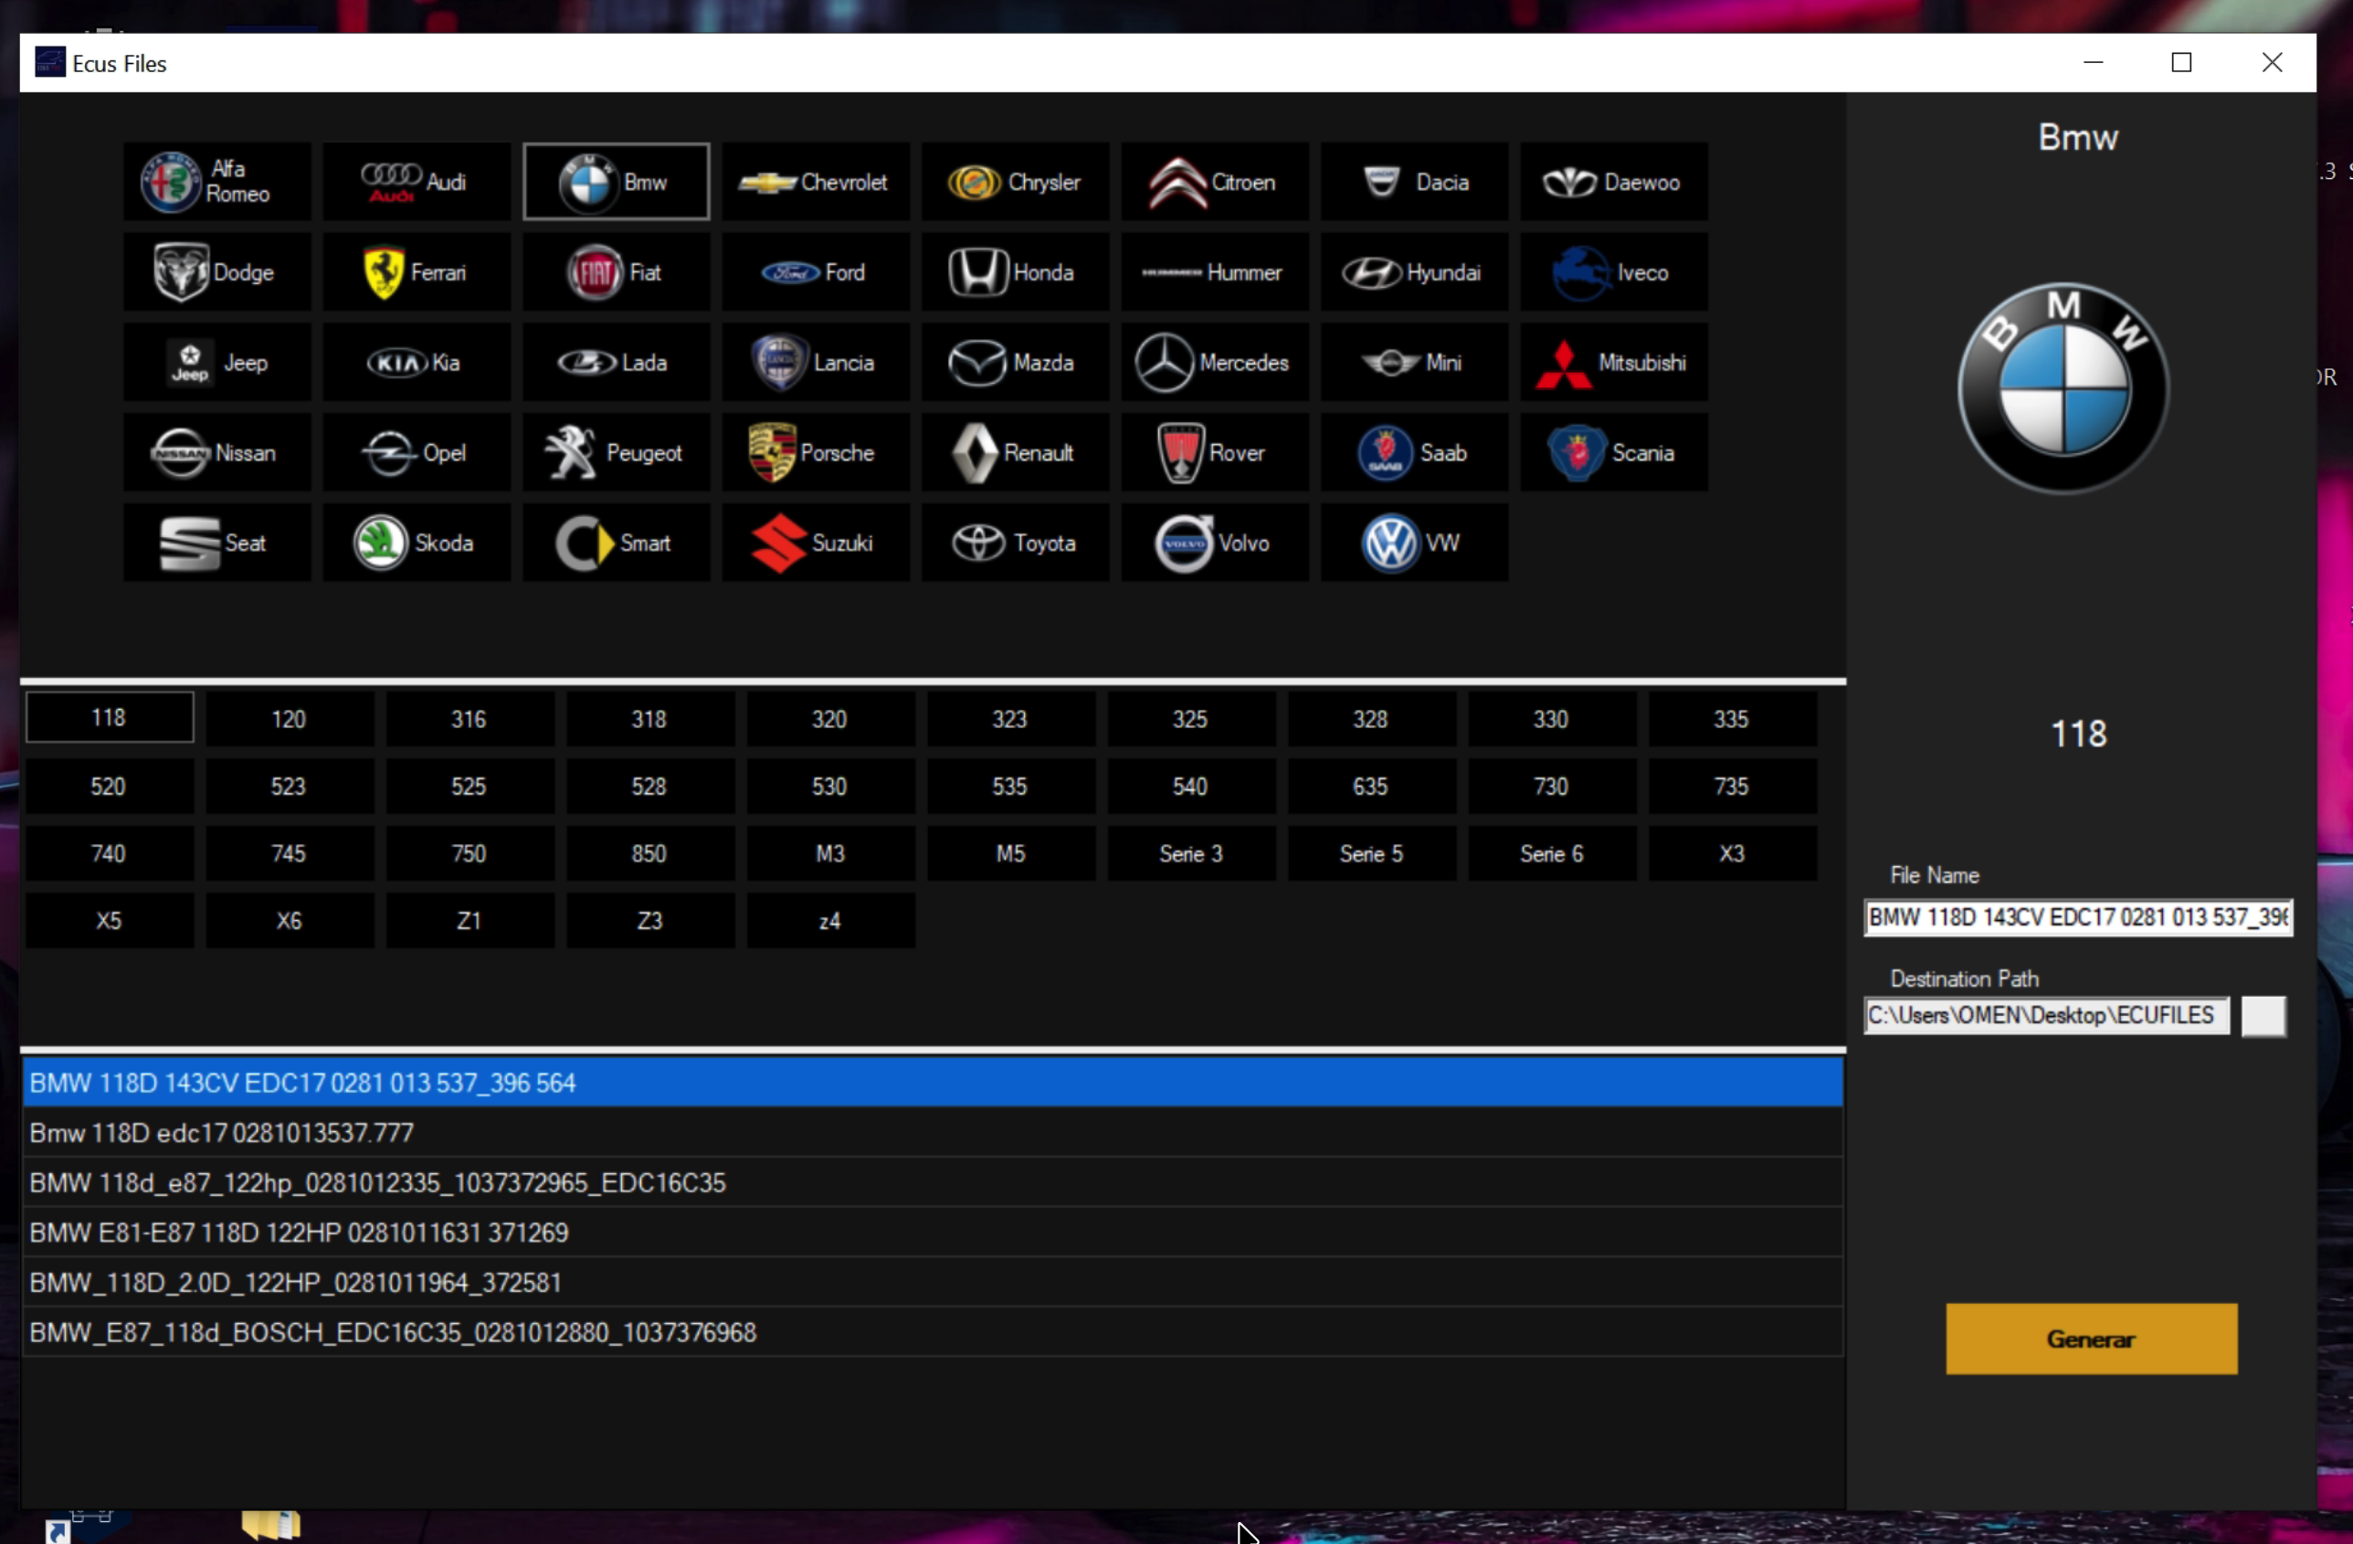Select file 'BMW E81-E87 118D 122HP 0281011631 371269'
The image size is (2353, 1544).
pyautogui.click(x=933, y=1232)
